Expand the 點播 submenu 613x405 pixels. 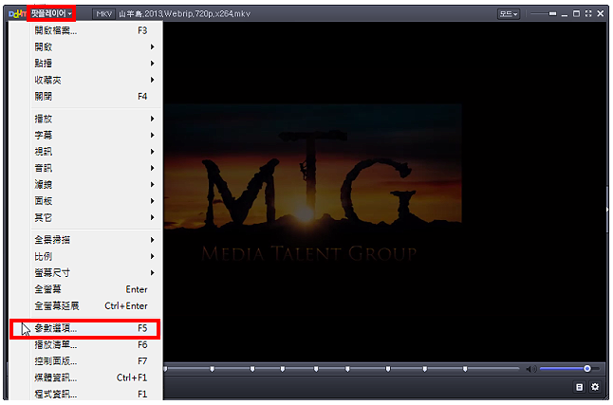tap(85, 64)
